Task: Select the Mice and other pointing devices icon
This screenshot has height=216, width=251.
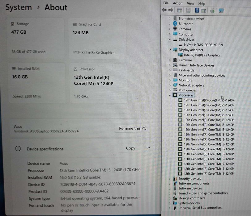Action: [x=175, y=75]
